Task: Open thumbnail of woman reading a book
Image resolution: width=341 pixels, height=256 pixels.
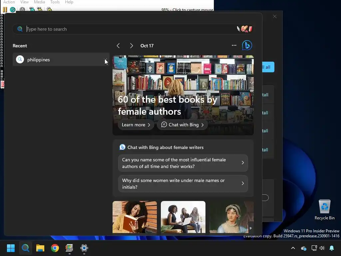Action: coord(135,217)
